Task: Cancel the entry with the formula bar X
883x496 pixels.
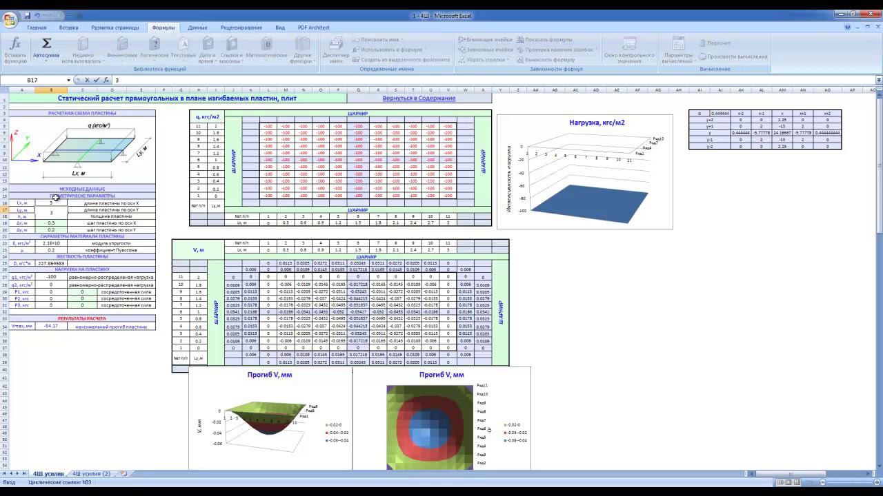Action: (88, 80)
